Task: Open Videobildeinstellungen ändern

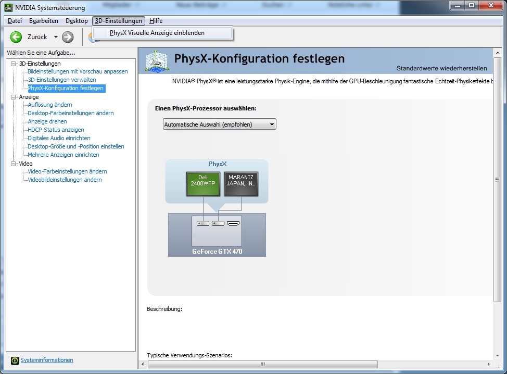Action: (x=65, y=180)
